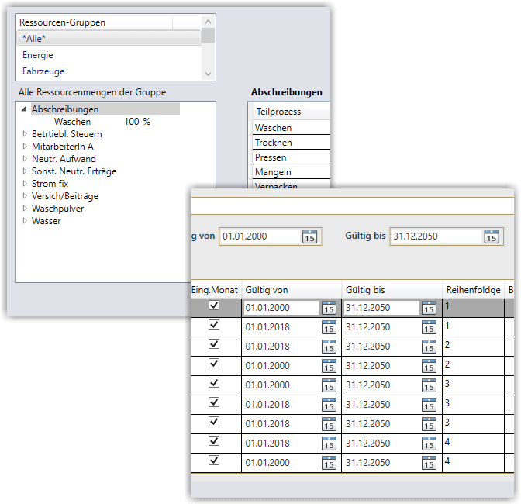521x504 pixels.
Task: Open Gültig bis calendar in highlighted Reihenfolge 1 row
Action: pyautogui.click(x=429, y=308)
